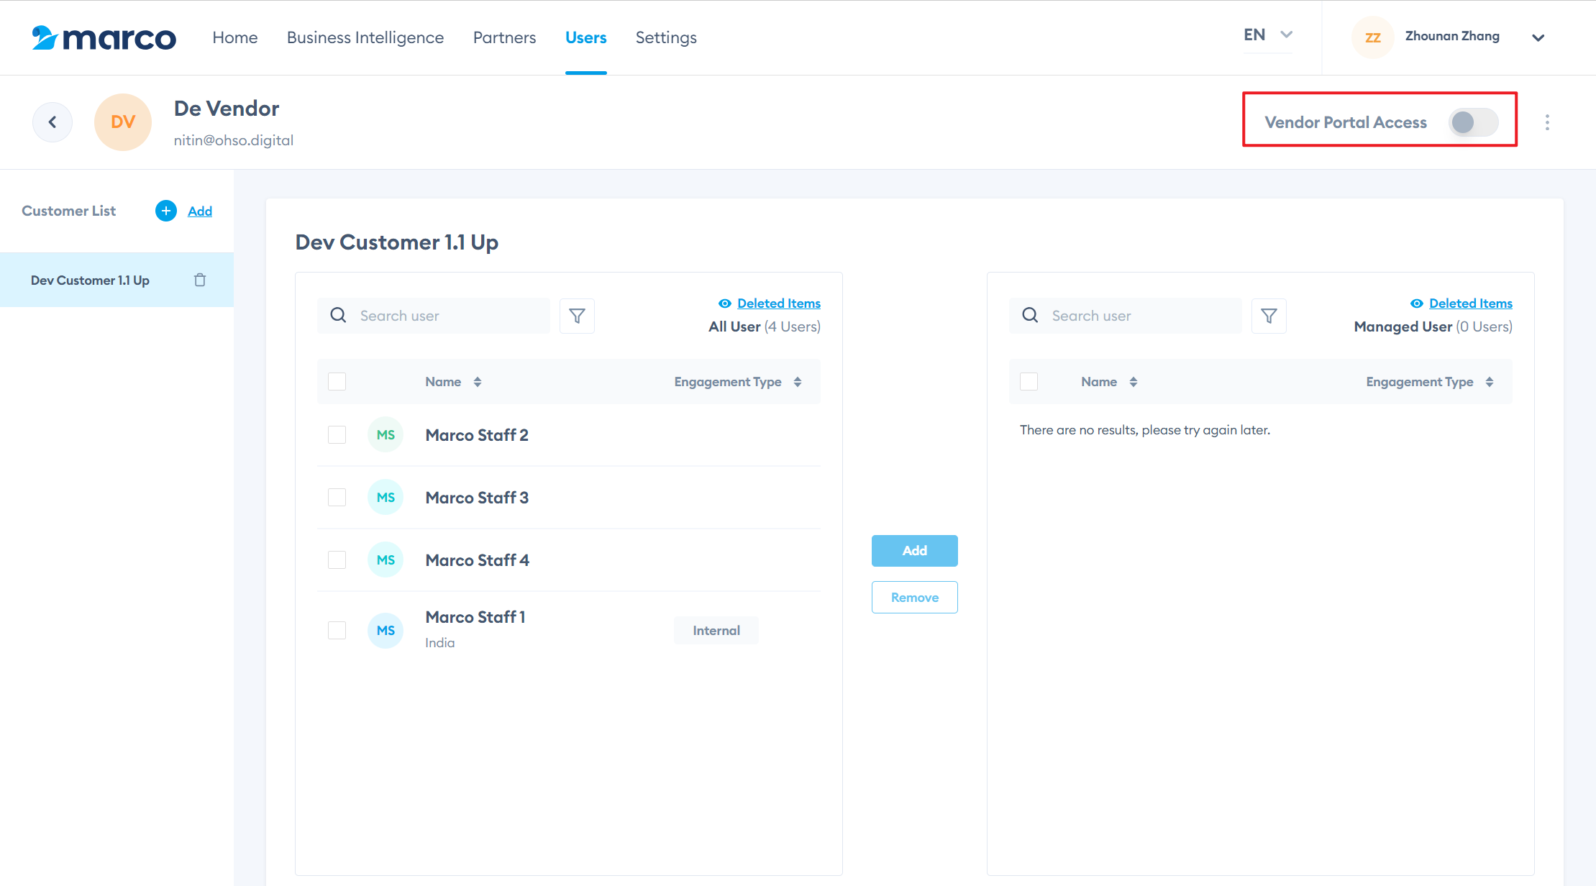
Task: Open Zhounan Zhang account menu chevron
Action: tap(1538, 37)
